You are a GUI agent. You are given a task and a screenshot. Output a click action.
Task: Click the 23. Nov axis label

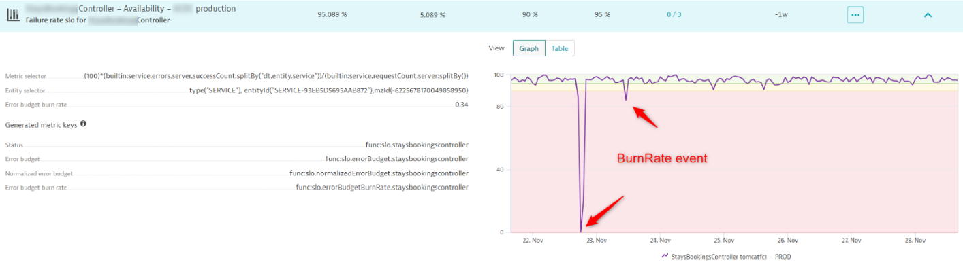tap(596, 241)
